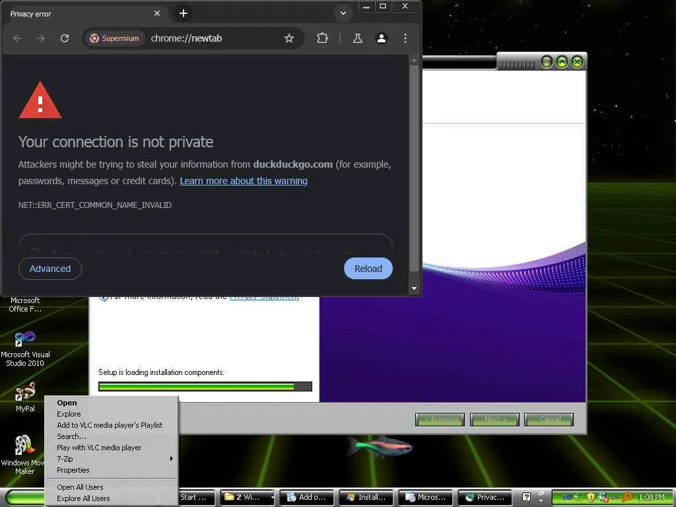Open the 2 Windows taskbar group
This screenshot has width=676, height=507.
tap(248, 498)
